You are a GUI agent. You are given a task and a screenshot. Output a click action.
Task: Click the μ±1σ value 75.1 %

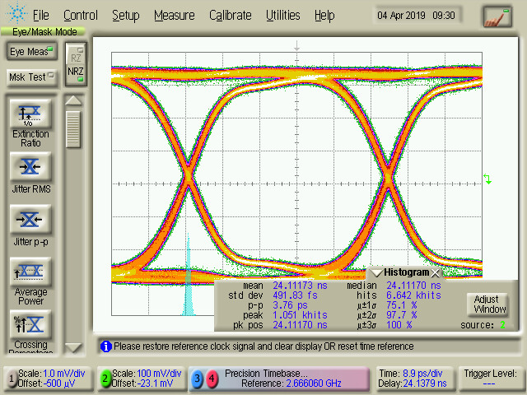402,305
